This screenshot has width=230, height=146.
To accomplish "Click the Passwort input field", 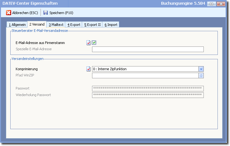I will click(x=148, y=89).
